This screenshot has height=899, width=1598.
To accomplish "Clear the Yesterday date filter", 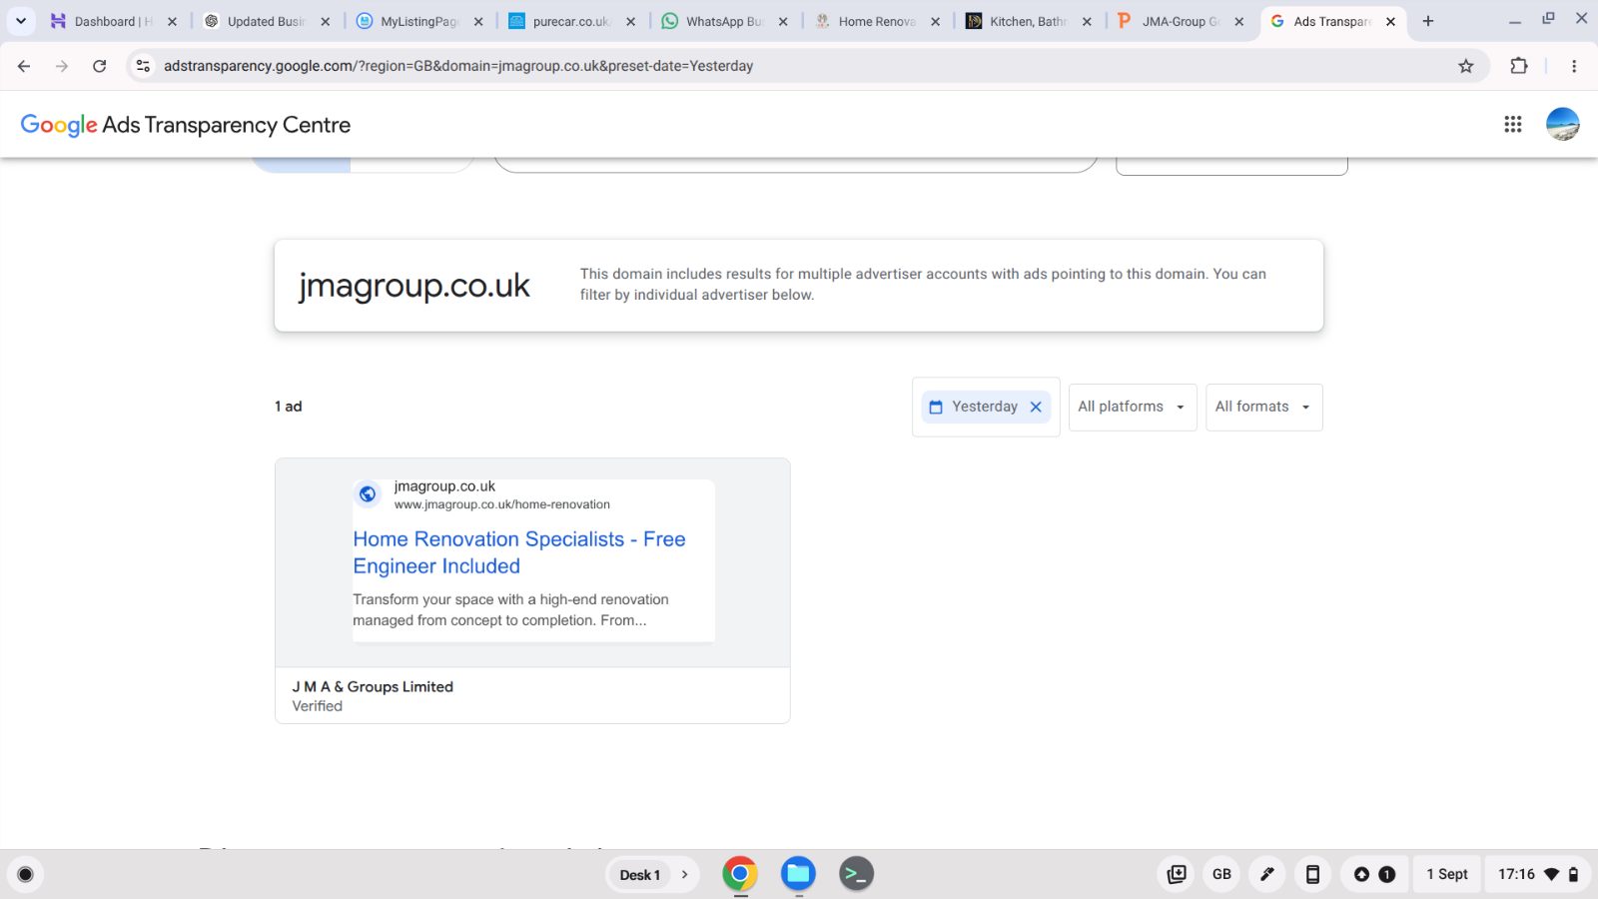I will click(1036, 407).
